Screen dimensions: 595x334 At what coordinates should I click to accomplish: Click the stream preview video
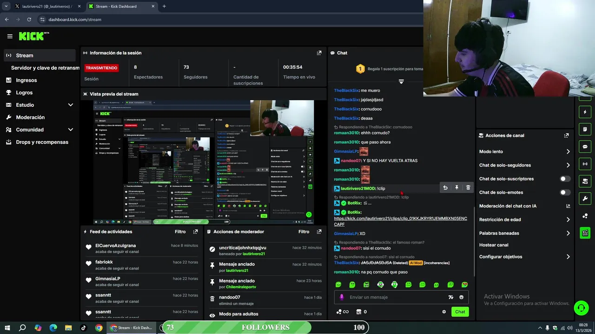point(204,162)
